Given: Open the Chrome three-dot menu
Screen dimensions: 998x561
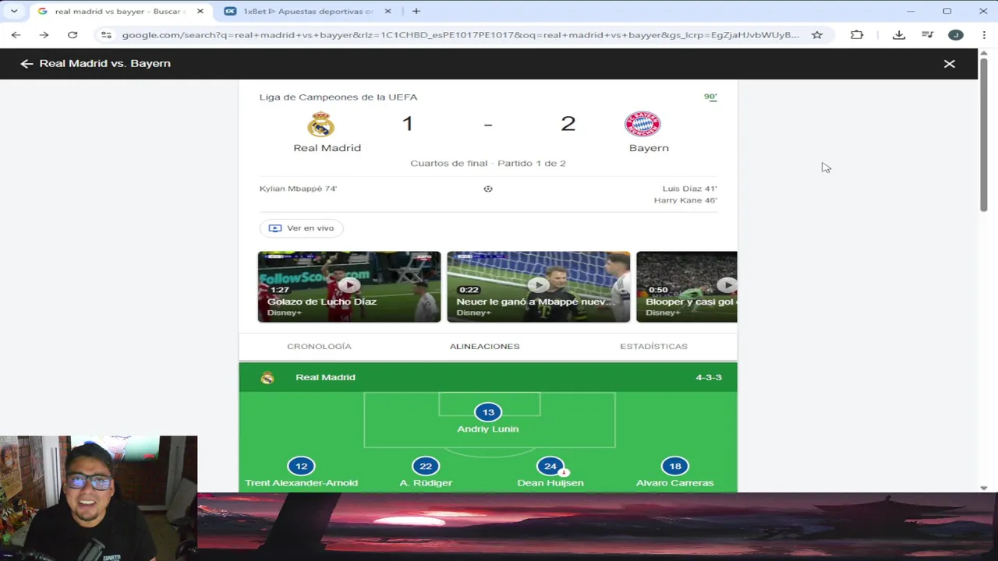Looking at the screenshot, I should (x=984, y=35).
